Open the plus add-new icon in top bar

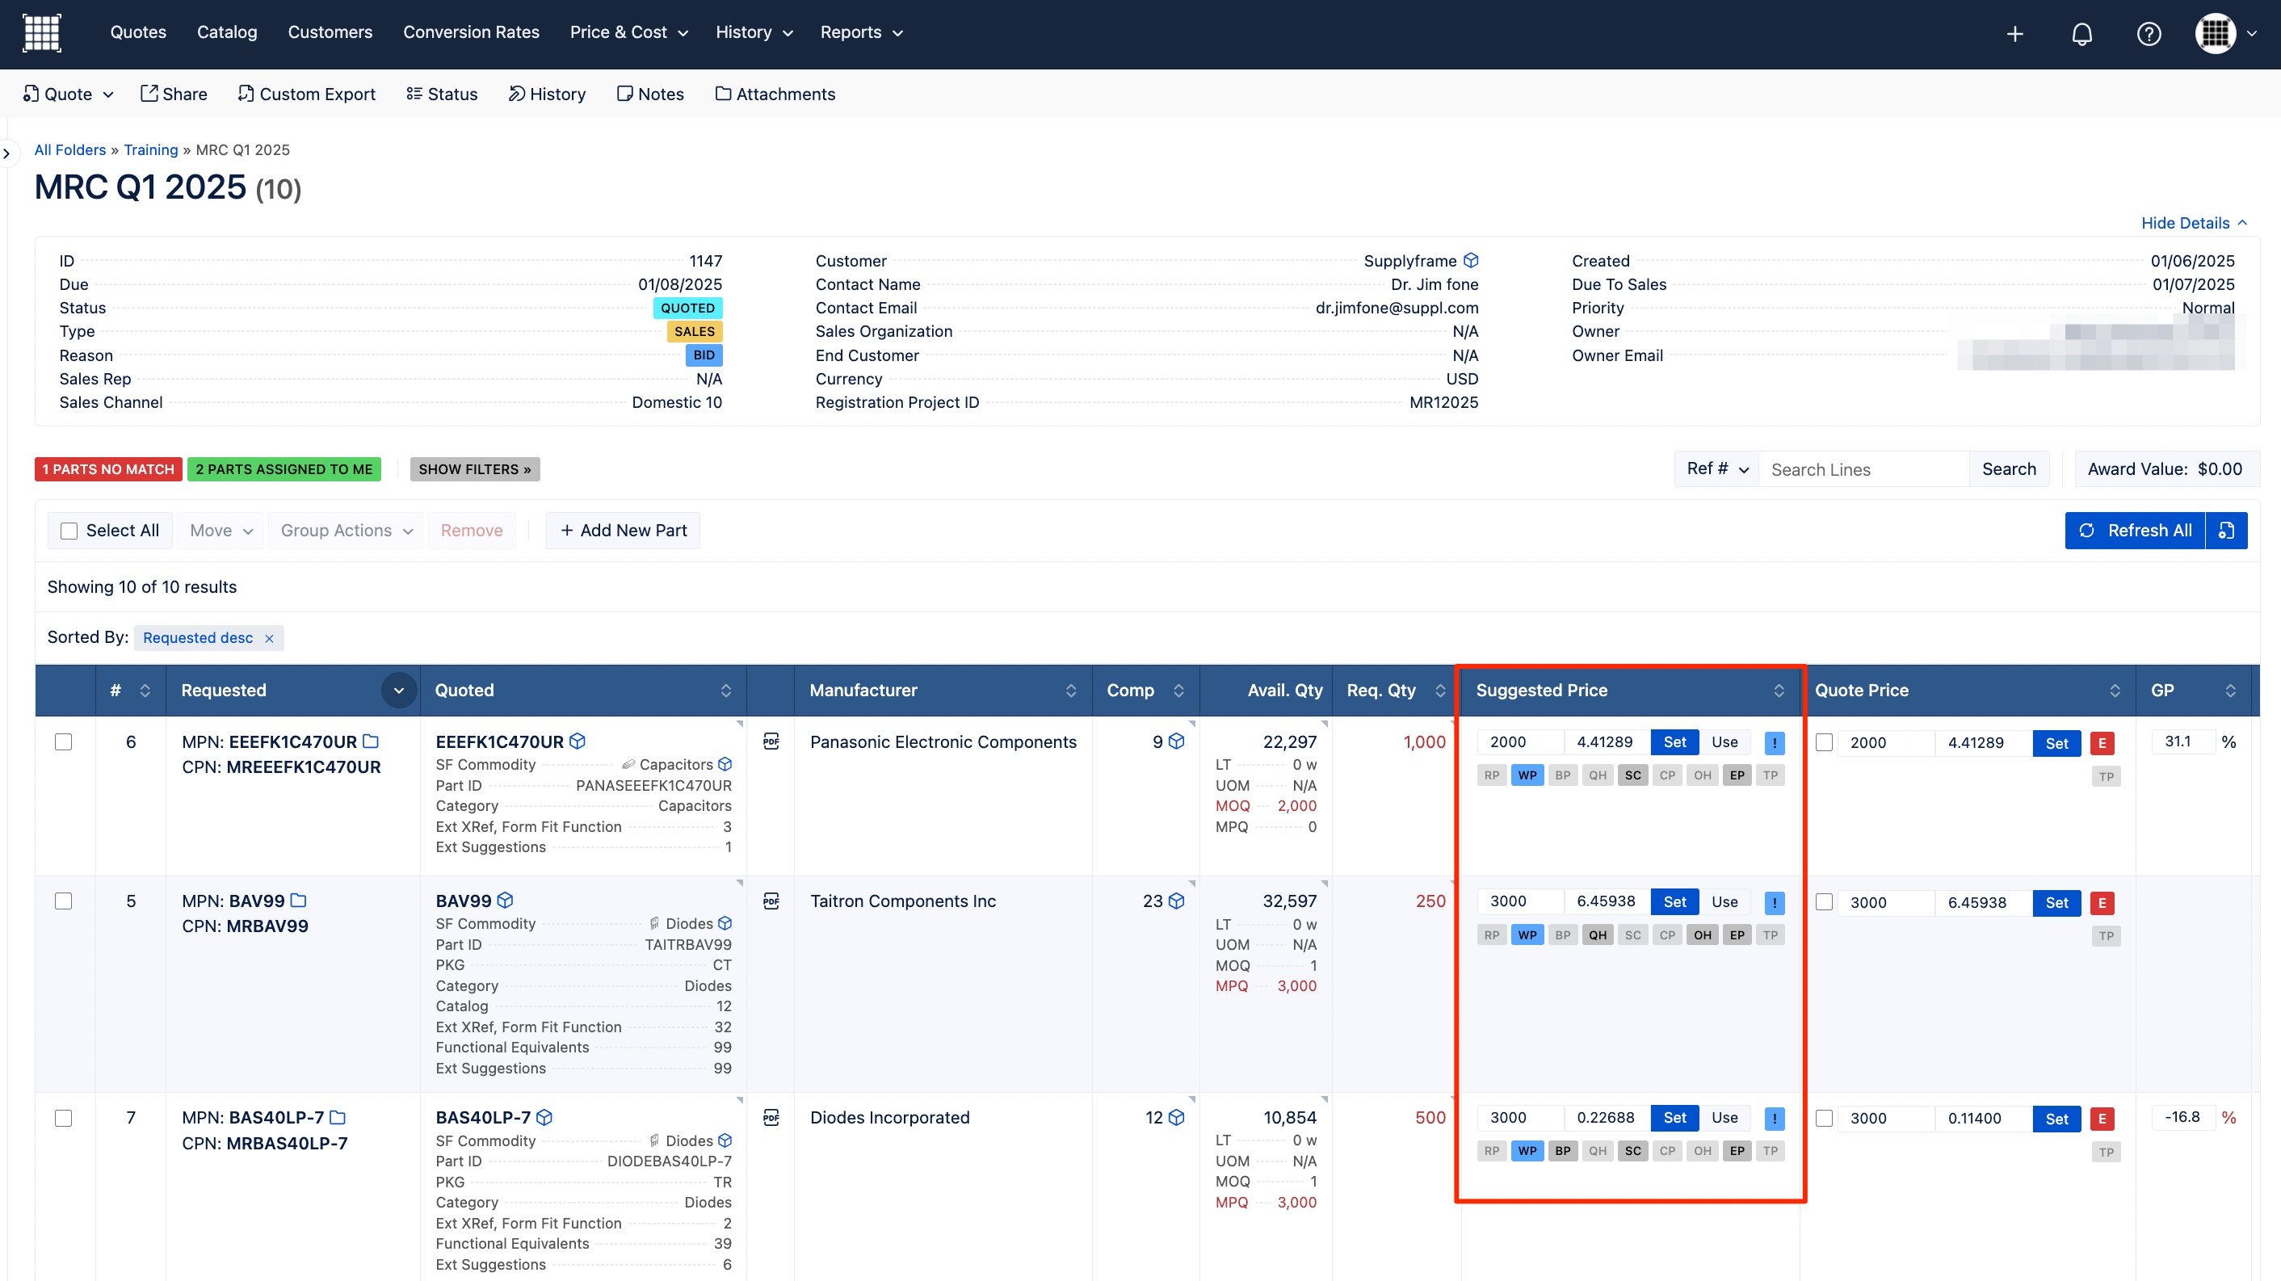click(2014, 34)
